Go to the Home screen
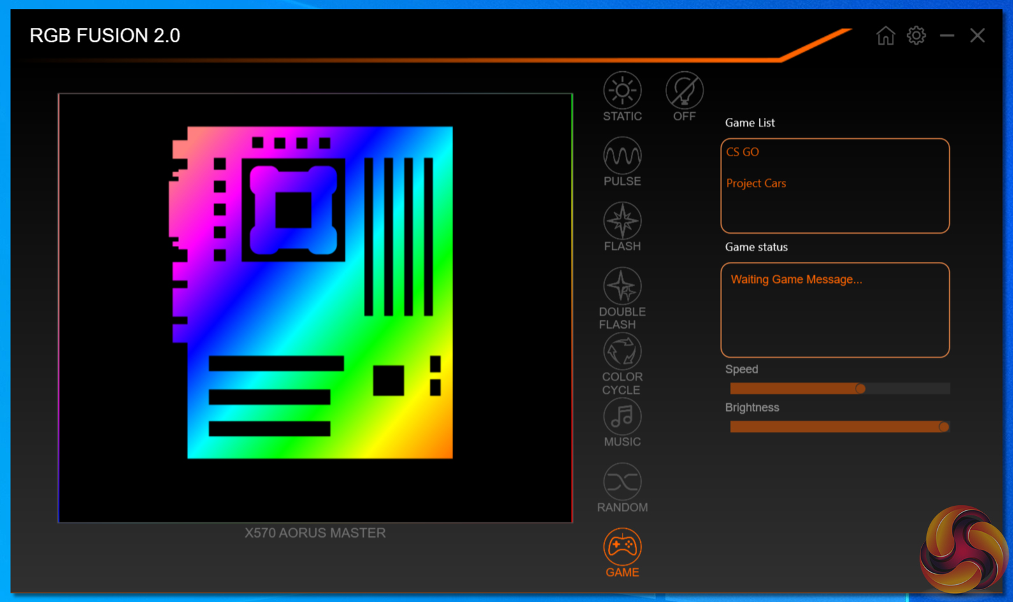The height and width of the screenshot is (602, 1013). (x=885, y=36)
